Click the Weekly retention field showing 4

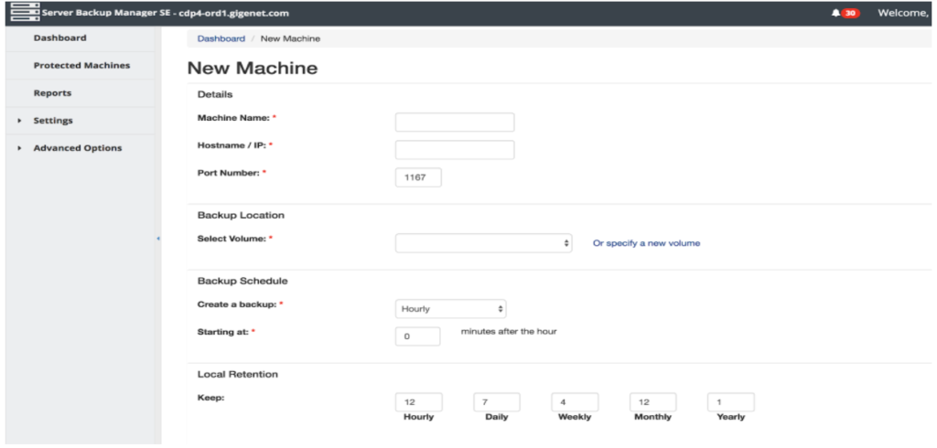click(x=575, y=402)
